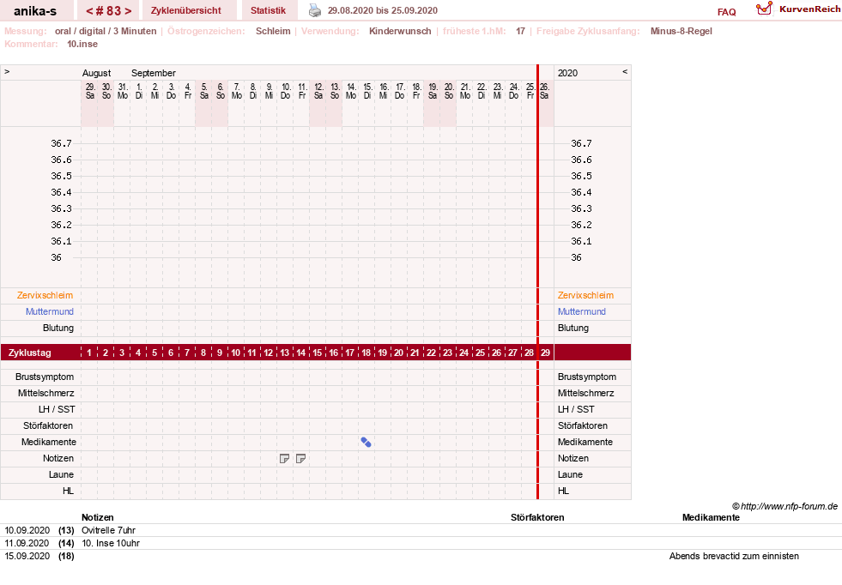Open the KurvenReich logo link
The height and width of the screenshot is (585, 842).
click(798, 9)
